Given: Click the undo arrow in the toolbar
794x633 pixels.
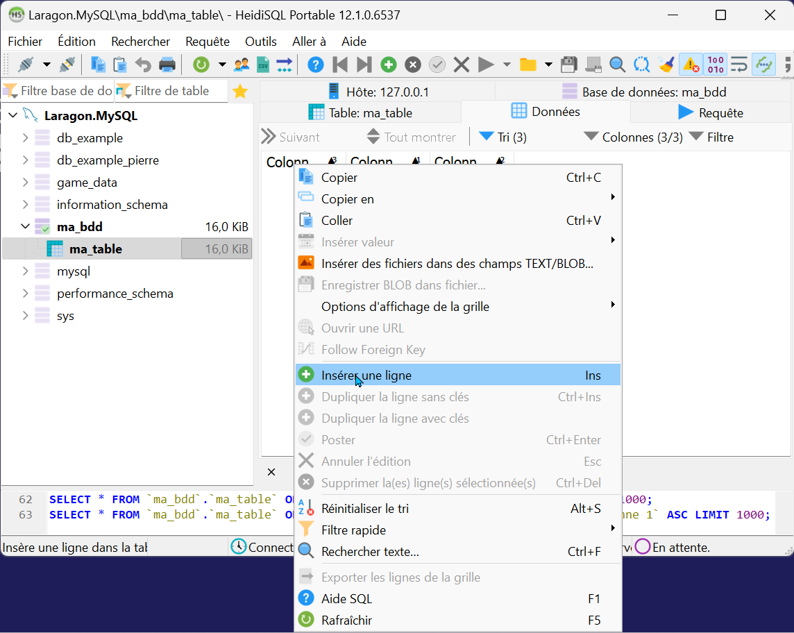Looking at the screenshot, I should coord(143,65).
